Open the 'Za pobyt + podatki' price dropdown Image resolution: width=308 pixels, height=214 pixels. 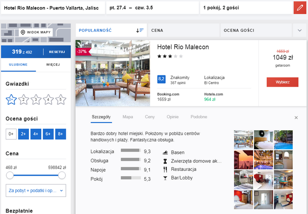[36, 190]
